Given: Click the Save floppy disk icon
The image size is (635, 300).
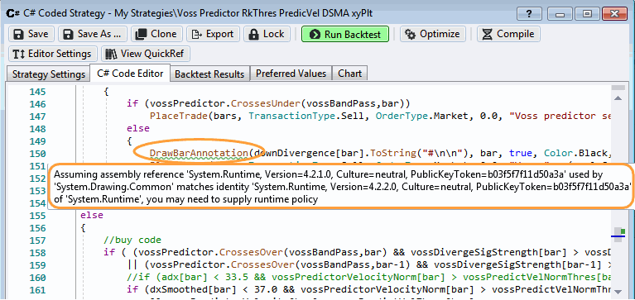Looking at the screenshot, I should (x=19, y=34).
